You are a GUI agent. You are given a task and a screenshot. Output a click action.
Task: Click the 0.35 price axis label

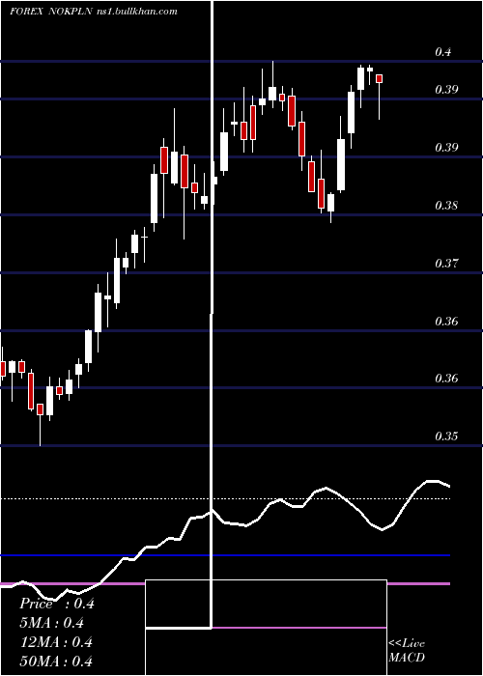(446, 437)
